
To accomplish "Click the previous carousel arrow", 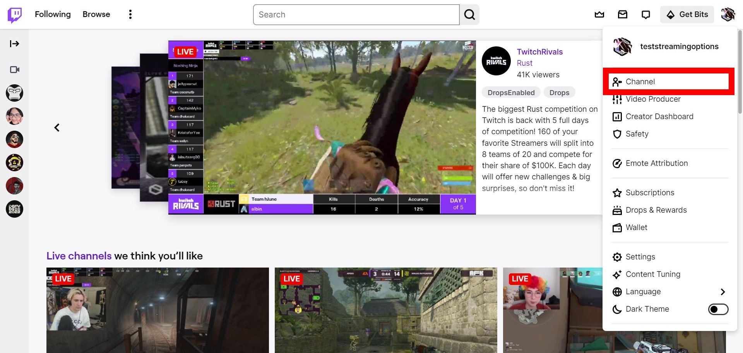I will 56,127.
